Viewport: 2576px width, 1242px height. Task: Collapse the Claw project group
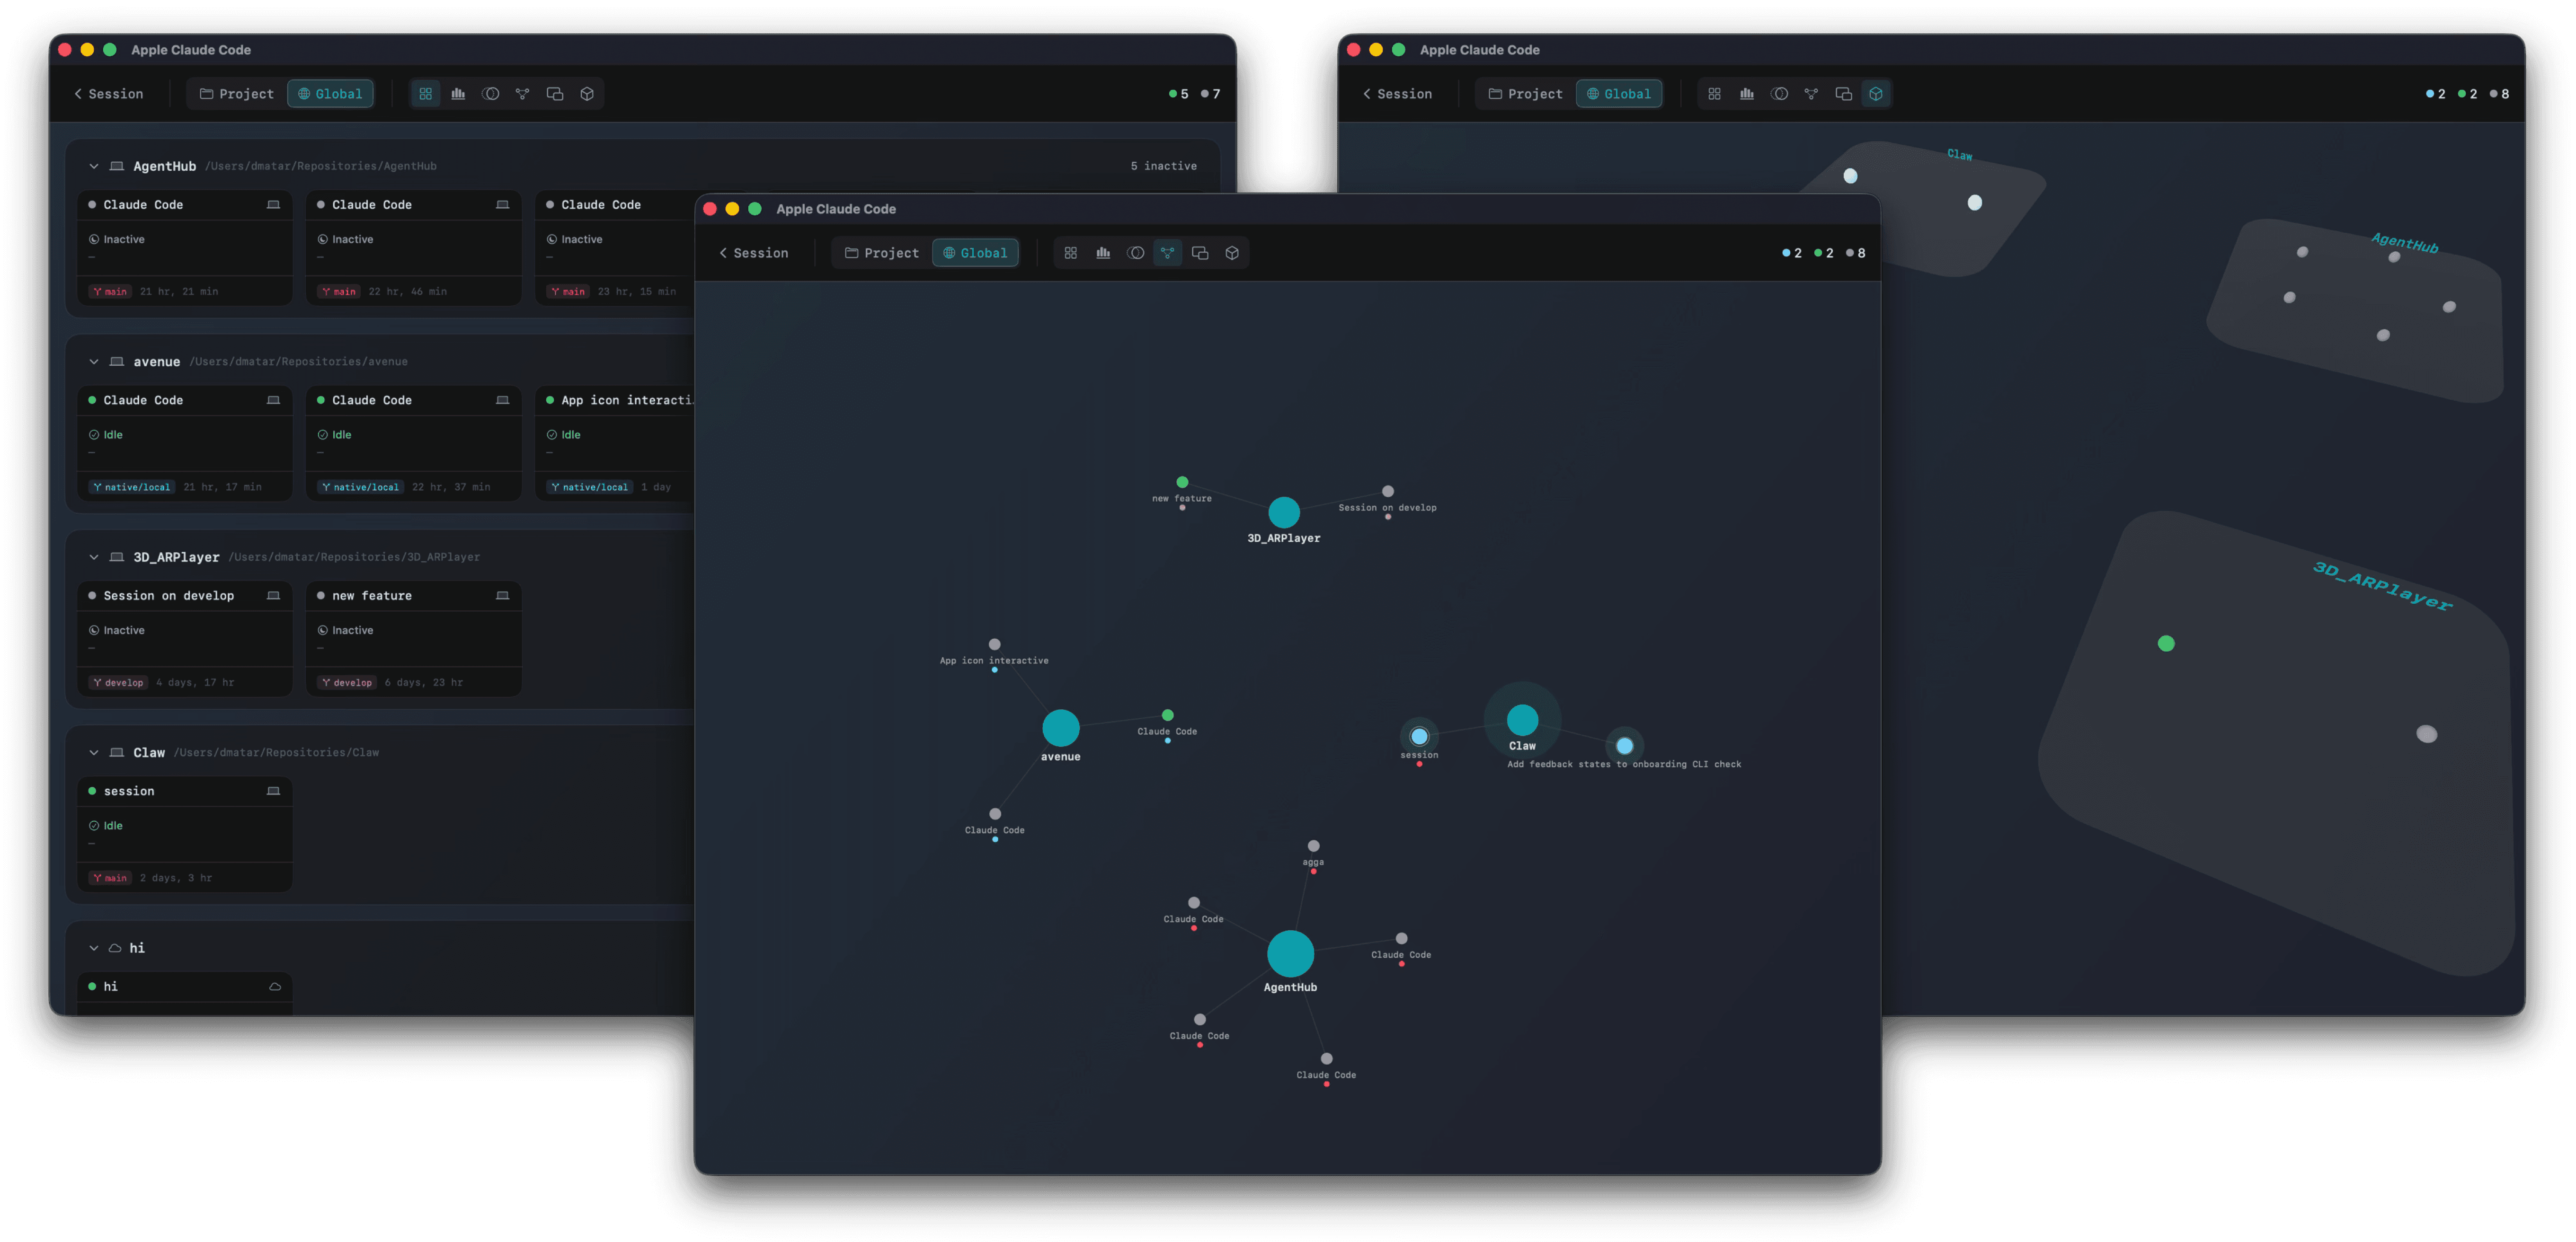click(x=94, y=752)
